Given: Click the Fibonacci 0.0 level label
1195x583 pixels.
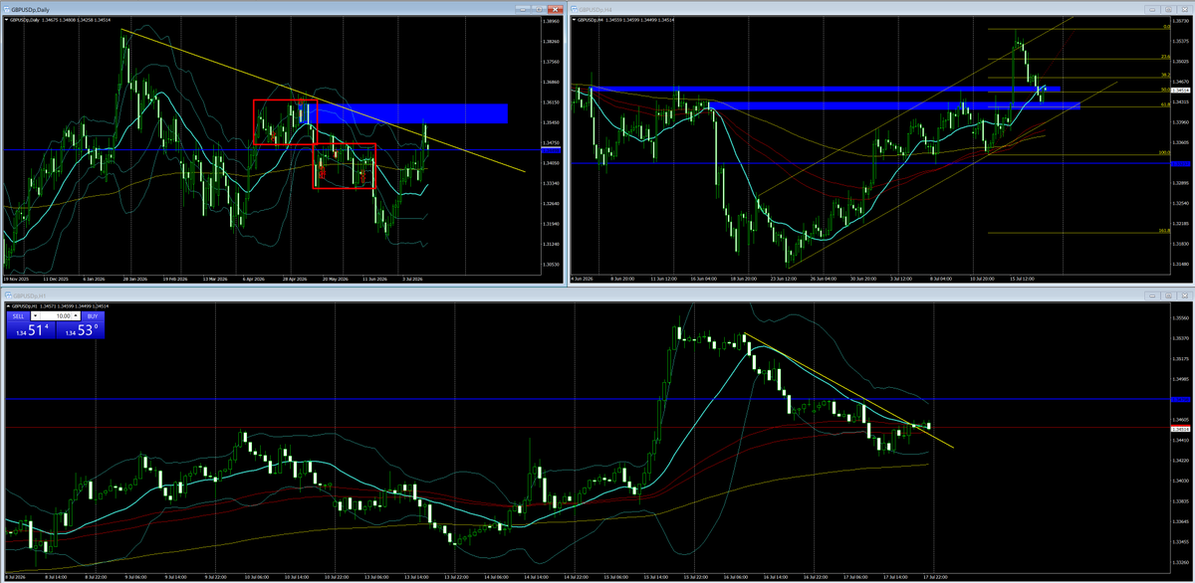Looking at the screenshot, I should tap(1166, 27).
